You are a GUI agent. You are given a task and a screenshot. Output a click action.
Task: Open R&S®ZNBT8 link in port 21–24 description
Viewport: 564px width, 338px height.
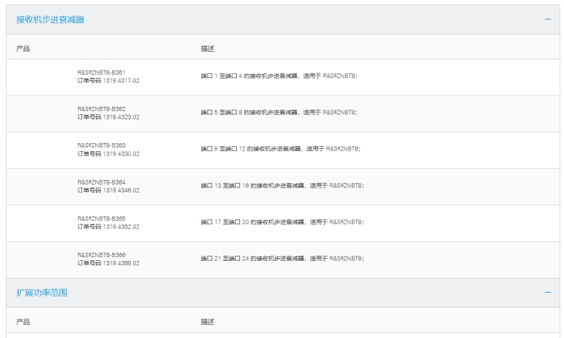tap(347, 258)
